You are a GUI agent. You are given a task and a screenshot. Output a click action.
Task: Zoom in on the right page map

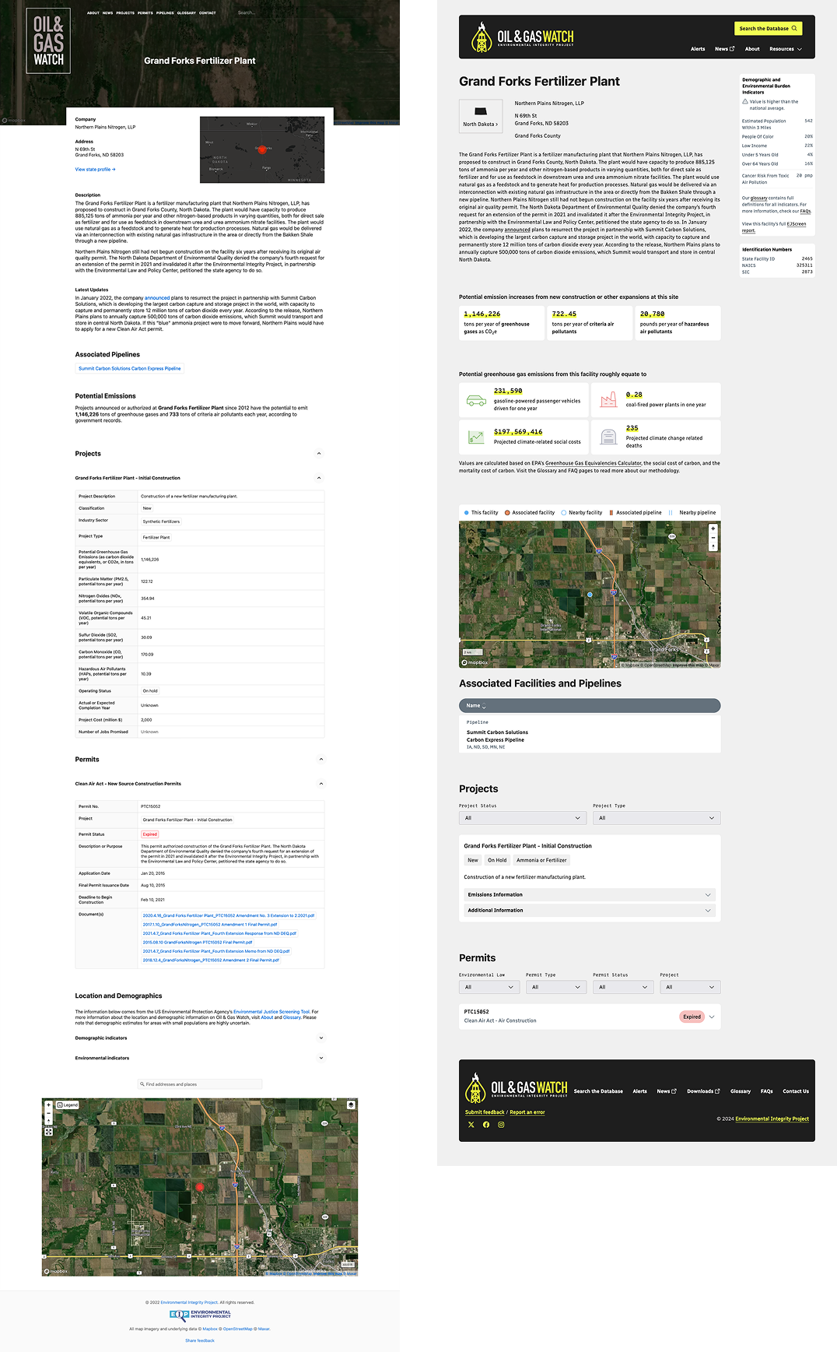(713, 529)
